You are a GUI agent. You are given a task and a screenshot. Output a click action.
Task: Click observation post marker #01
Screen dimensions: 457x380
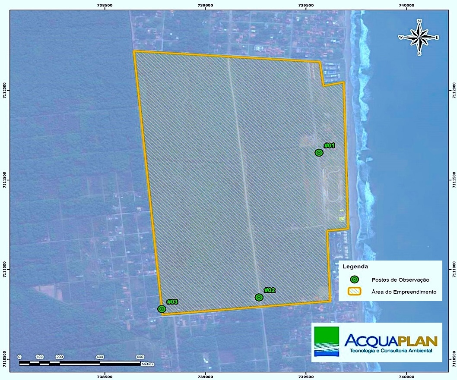tap(319, 153)
